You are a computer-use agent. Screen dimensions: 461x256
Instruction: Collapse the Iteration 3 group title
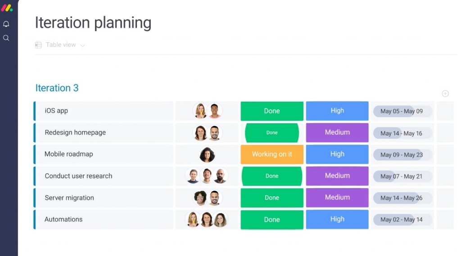(x=57, y=88)
